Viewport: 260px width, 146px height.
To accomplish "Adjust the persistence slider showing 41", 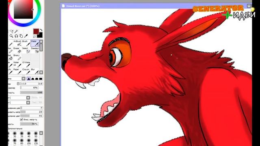I will pos(32,116).
